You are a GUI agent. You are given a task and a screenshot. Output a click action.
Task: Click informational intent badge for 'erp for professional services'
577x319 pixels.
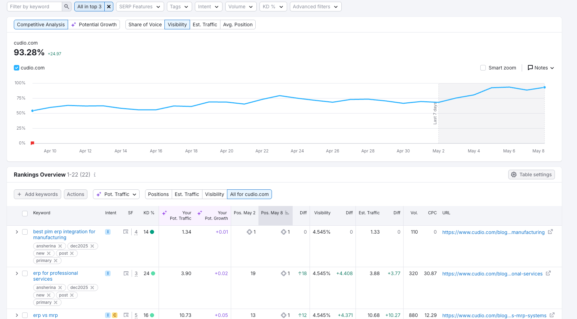[108, 273]
